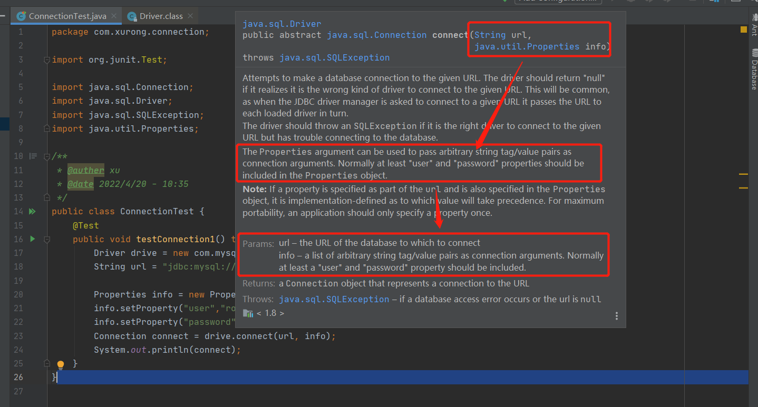Collapse the Javadoc comment at line 10
Screen dimensions: 758x407
pos(47,156)
